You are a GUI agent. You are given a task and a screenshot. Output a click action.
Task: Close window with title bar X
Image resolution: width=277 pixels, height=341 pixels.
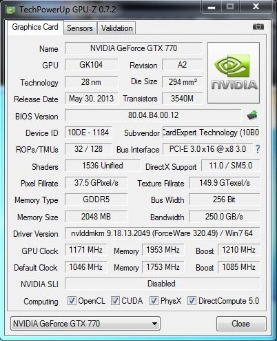256,7
